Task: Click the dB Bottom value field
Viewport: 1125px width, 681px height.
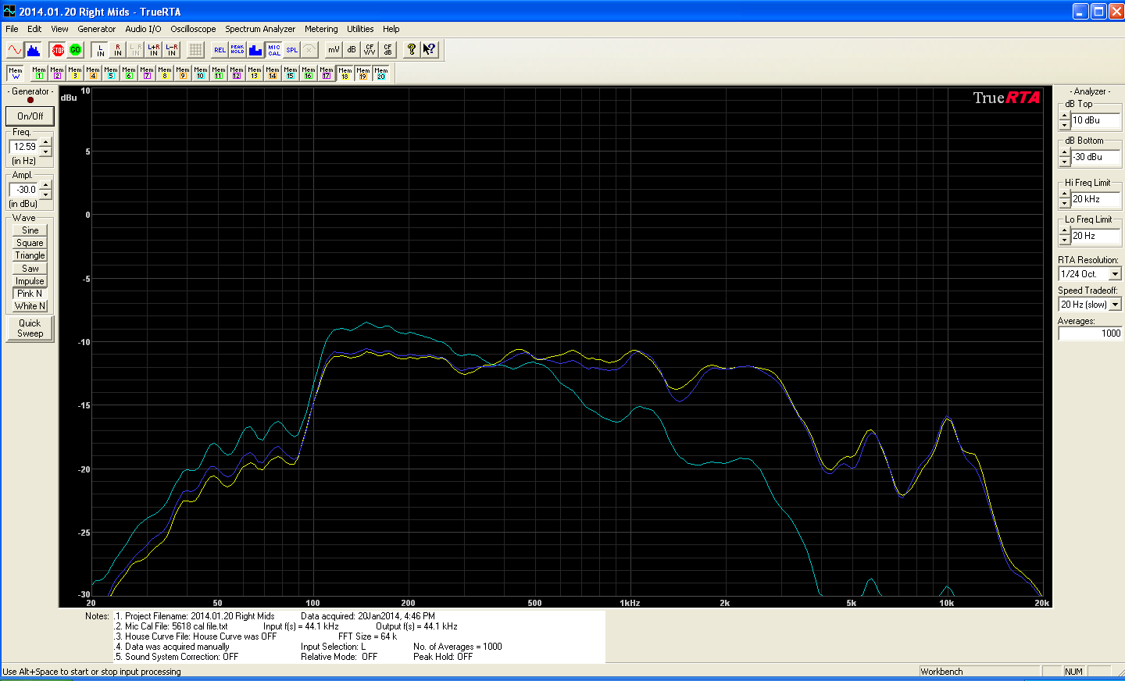Action: [1095, 157]
